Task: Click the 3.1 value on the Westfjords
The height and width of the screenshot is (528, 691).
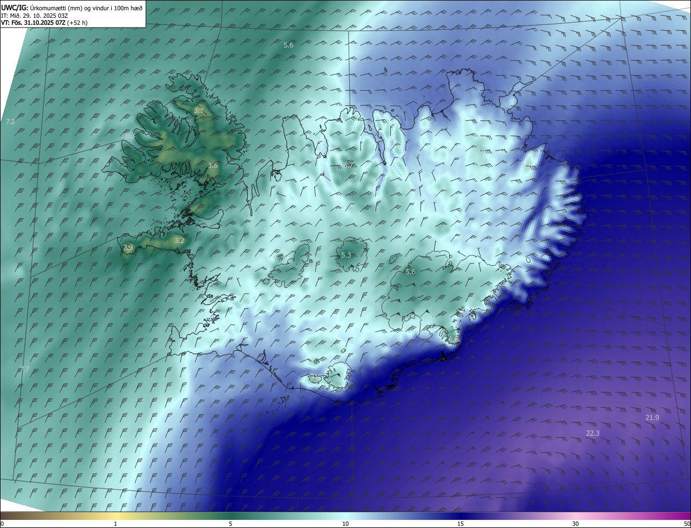Action: (199, 111)
